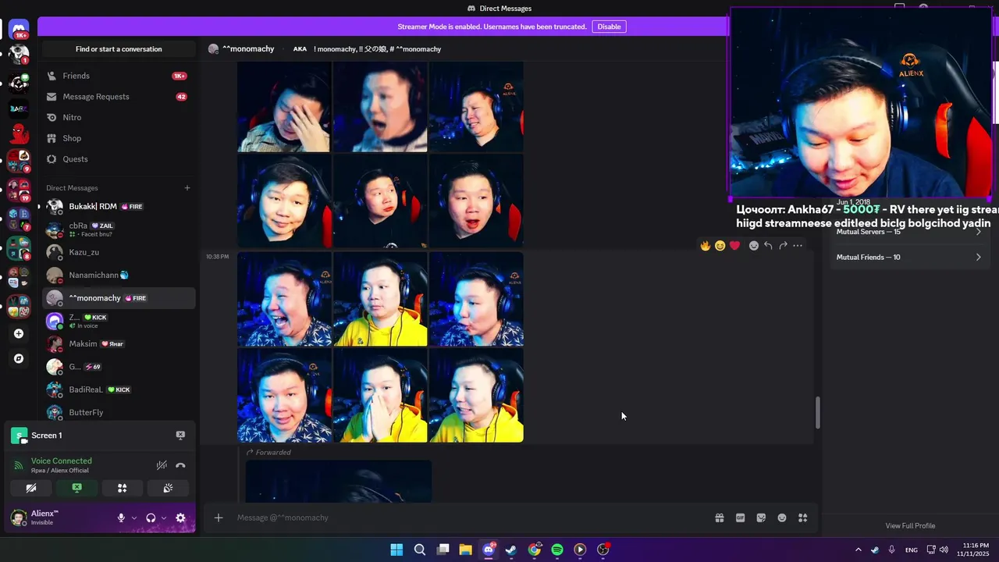
Task: Open Kazu_zu conversation
Action: [x=117, y=252]
